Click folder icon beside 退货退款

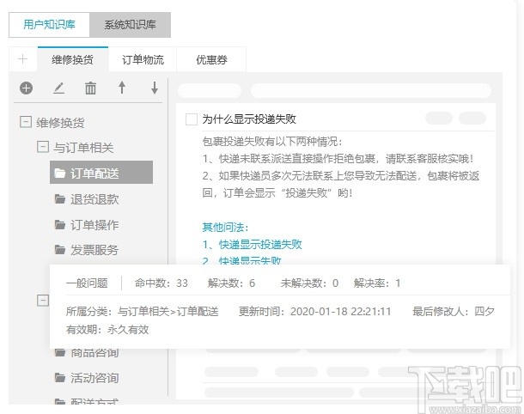point(60,199)
